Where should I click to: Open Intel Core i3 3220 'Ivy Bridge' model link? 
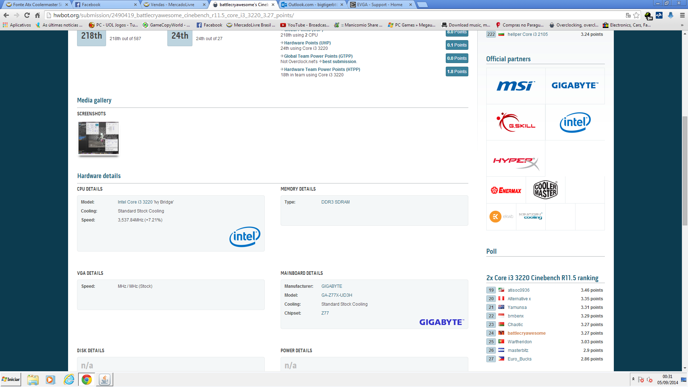click(x=145, y=202)
